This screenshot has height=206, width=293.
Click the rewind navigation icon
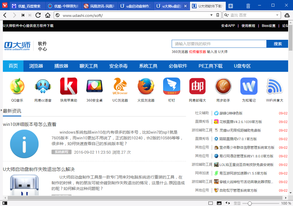coord(23,15)
